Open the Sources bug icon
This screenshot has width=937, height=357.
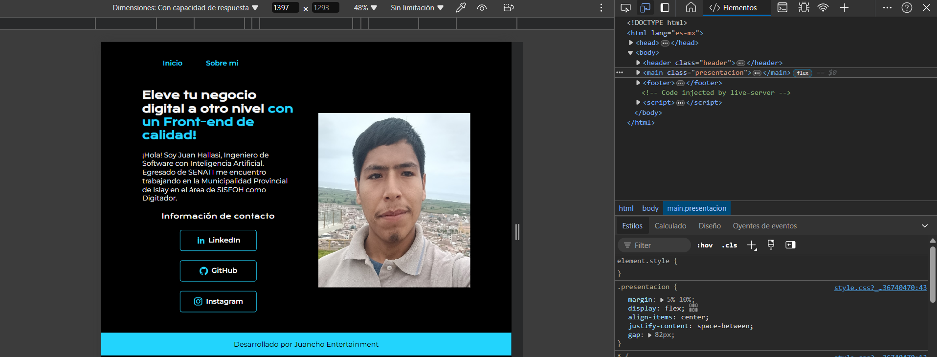coord(803,7)
